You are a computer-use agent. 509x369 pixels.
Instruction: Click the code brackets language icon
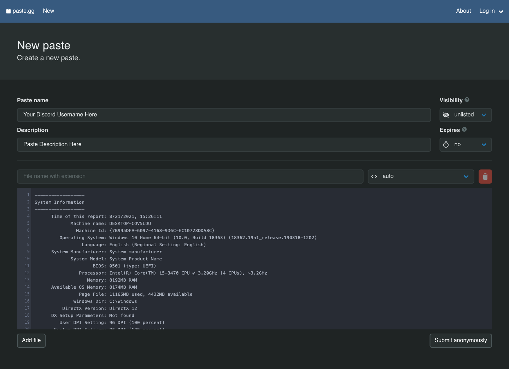(x=374, y=177)
